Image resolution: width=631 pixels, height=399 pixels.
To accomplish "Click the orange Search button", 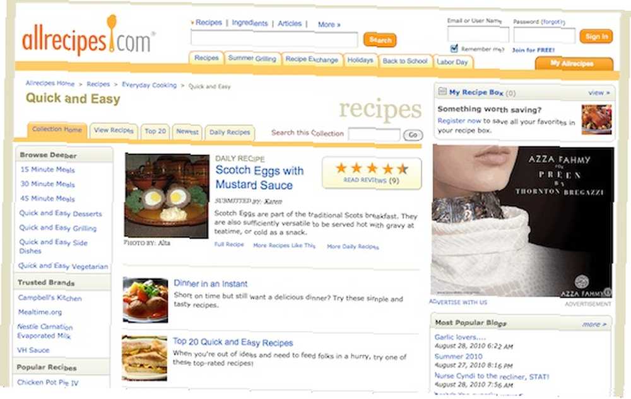I will click(x=380, y=40).
